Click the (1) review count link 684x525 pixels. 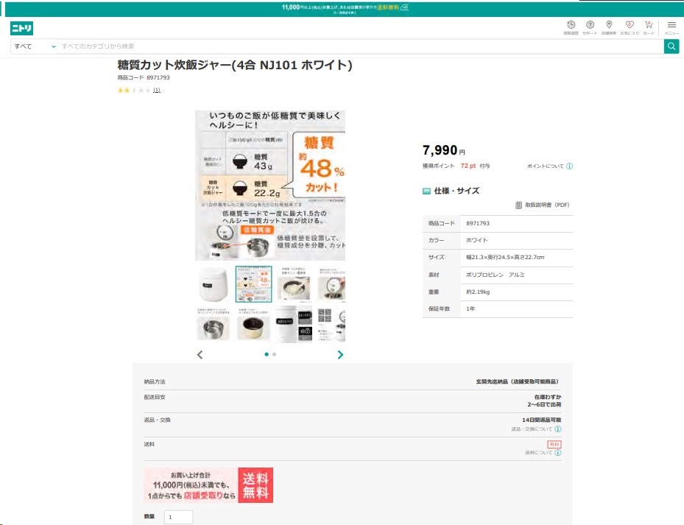[x=157, y=91]
